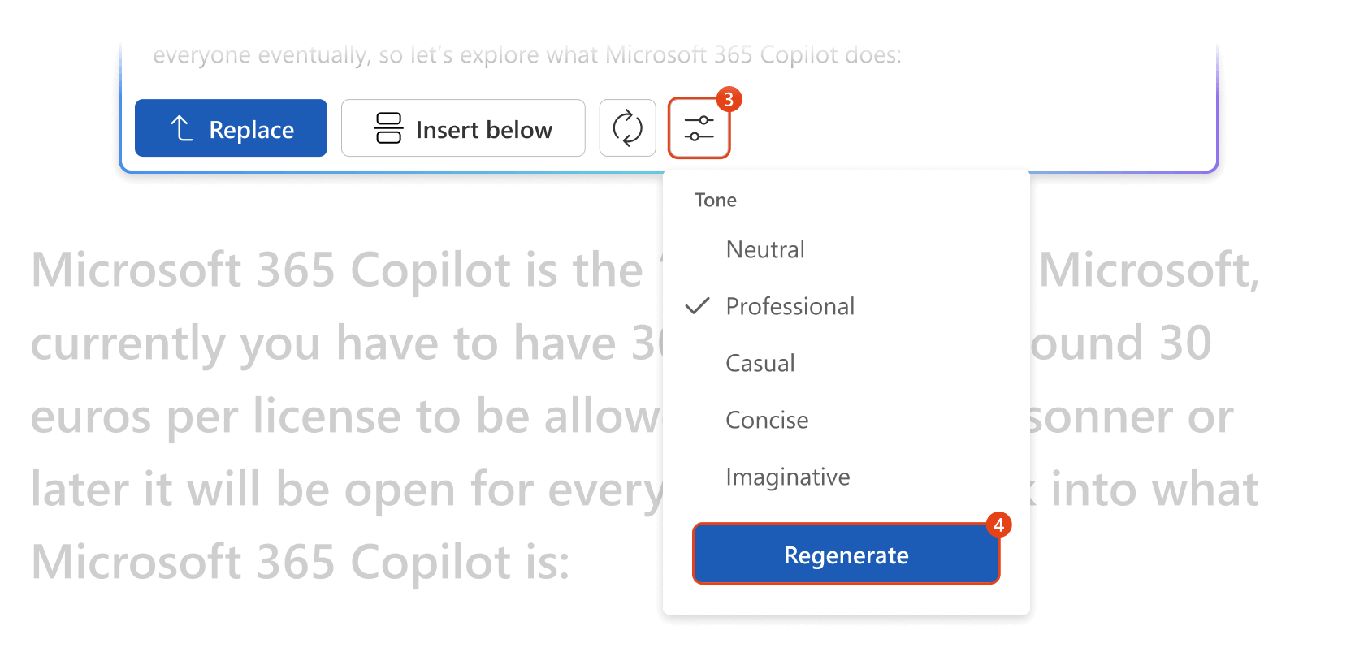Click the badge showing 4 on Regenerate
This screenshot has width=1355, height=652.
(x=998, y=525)
